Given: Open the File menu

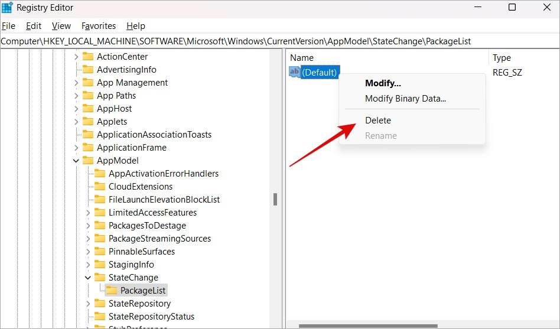Looking at the screenshot, I should (x=9, y=26).
